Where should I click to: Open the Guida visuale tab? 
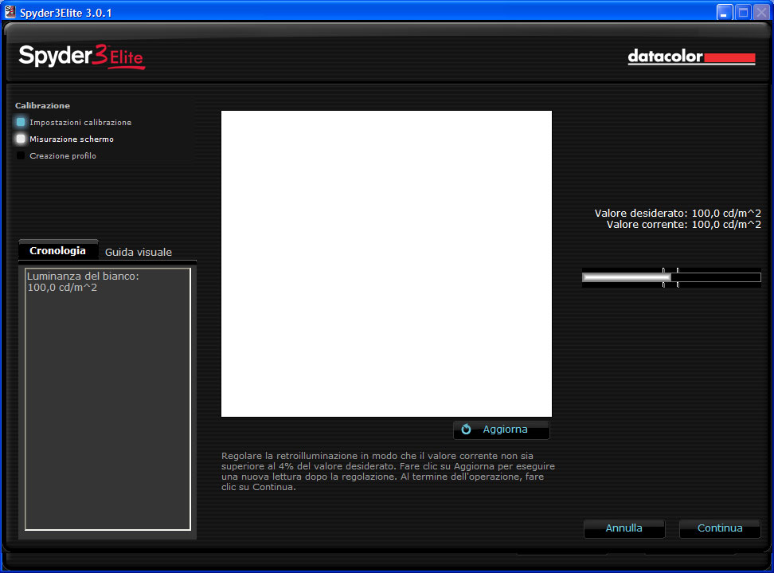coord(139,252)
